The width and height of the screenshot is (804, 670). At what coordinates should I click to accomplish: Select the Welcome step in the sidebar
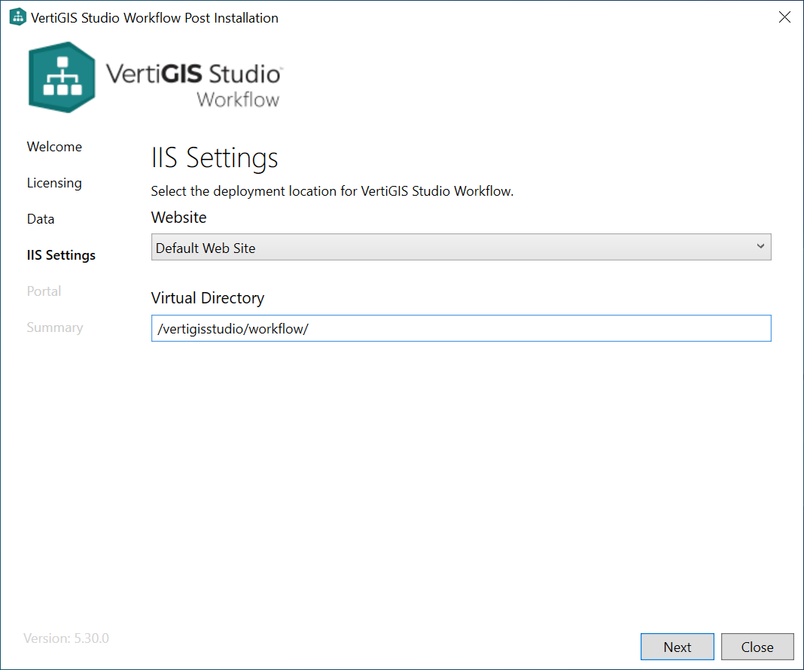coord(53,147)
